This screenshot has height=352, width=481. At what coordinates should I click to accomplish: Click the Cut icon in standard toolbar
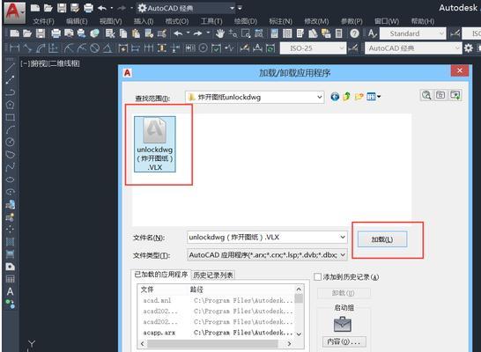(x=110, y=33)
